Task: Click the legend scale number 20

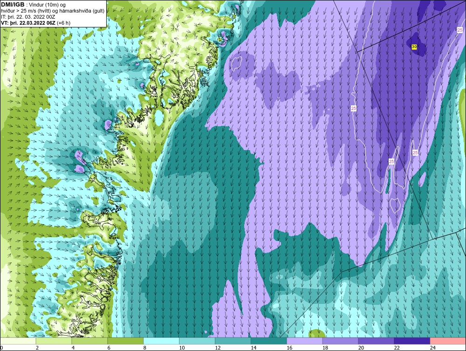Action: point(361,348)
